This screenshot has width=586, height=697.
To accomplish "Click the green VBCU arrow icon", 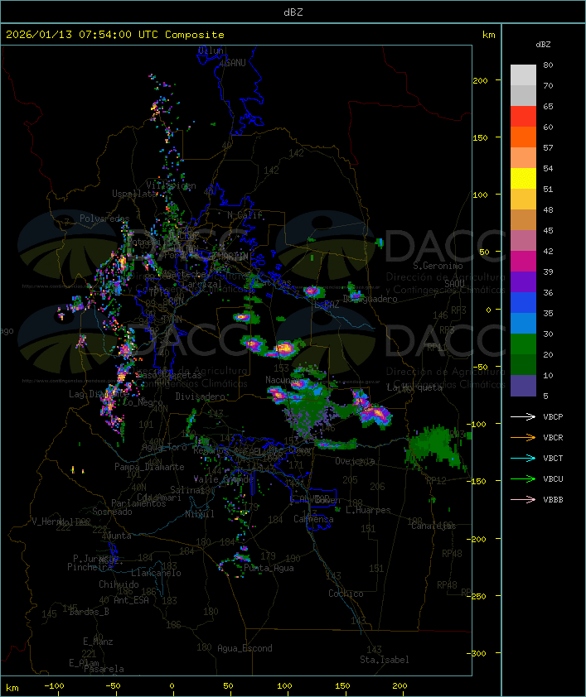I will tap(523, 478).
